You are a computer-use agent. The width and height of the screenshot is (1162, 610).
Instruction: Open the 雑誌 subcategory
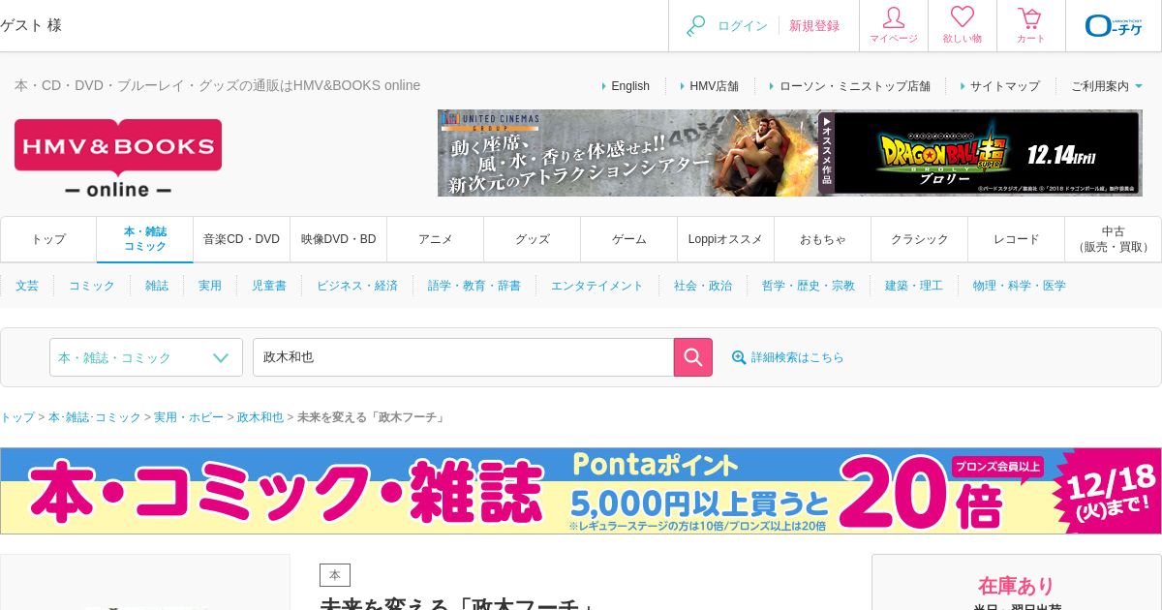(157, 286)
